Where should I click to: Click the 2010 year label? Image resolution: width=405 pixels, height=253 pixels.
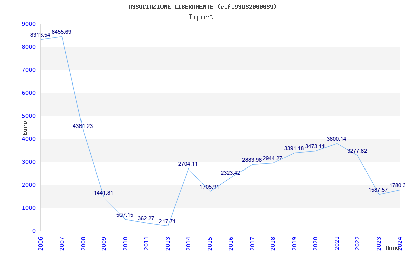pos(125,243)
